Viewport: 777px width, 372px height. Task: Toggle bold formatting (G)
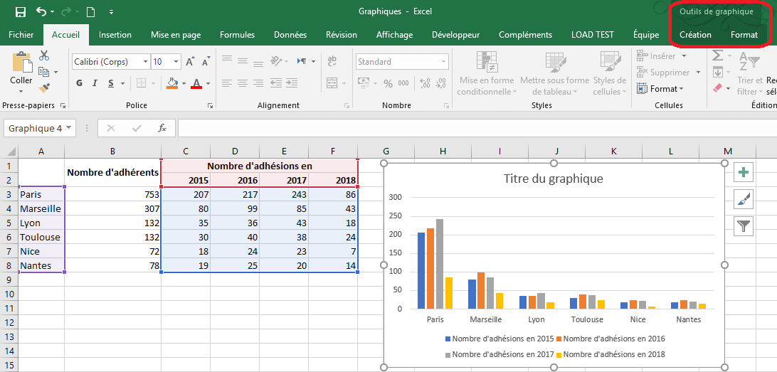78,84
